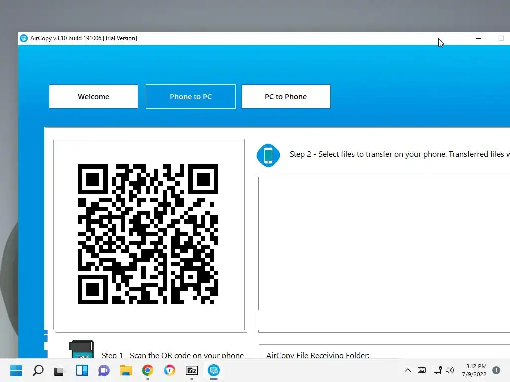Click inside the transferred files list area
The width and height of the screenshot is (510, 382).
[x=384, y=253]
